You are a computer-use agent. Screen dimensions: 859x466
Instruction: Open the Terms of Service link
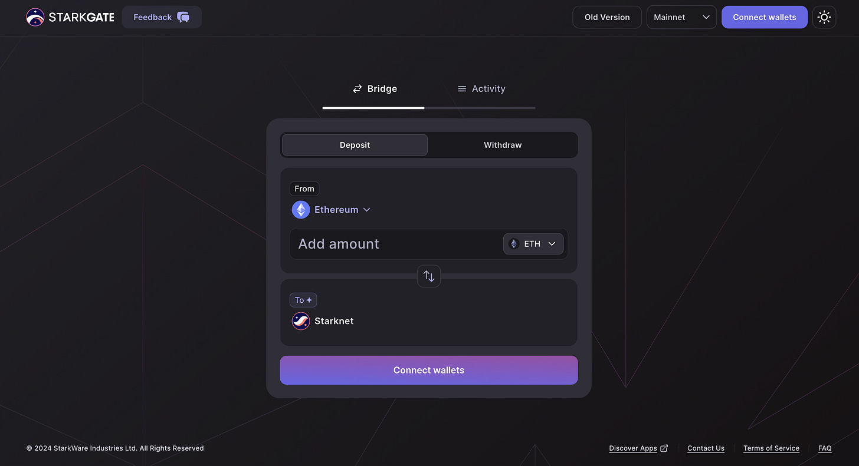point(771,448)
